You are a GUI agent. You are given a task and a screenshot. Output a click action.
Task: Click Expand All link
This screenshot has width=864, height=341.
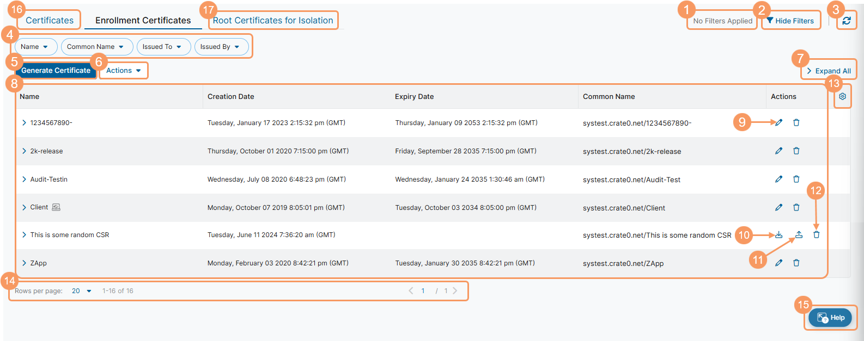(x=829, y=71)
